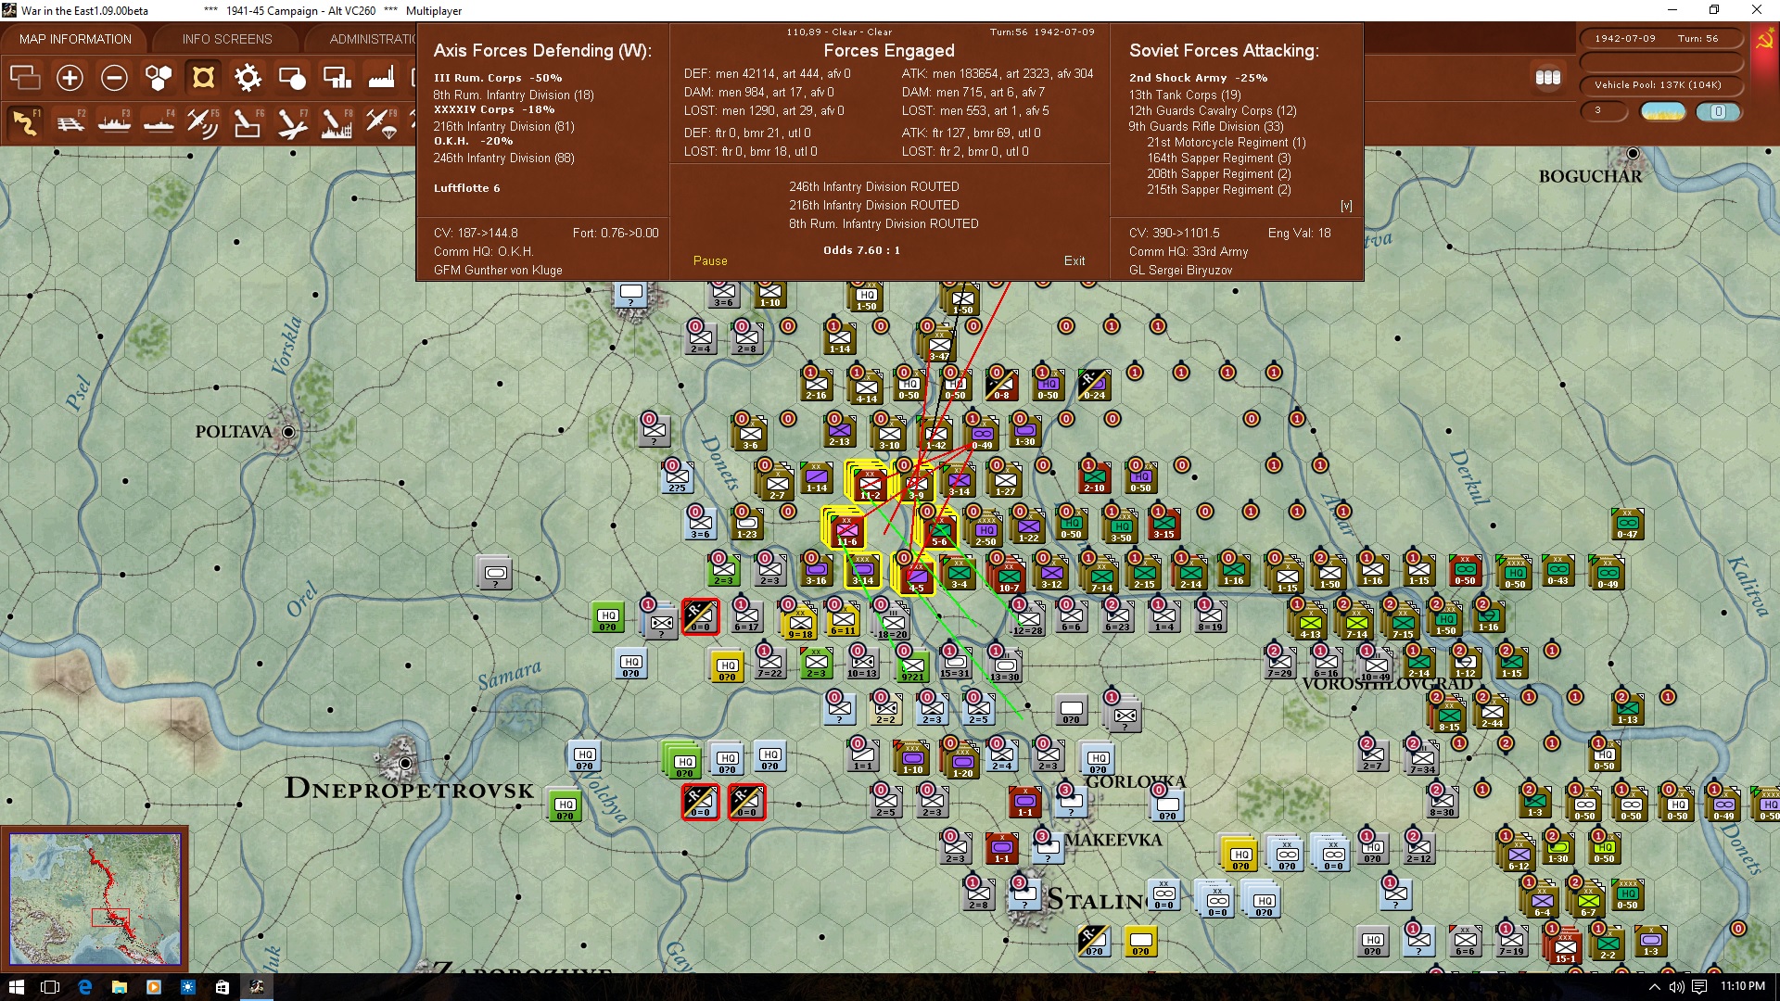Image resolution: width=1780 pixels, height=1001 pixels.
Task: Switch to the MAP INFORMATION tab
Action: (75, 39)
